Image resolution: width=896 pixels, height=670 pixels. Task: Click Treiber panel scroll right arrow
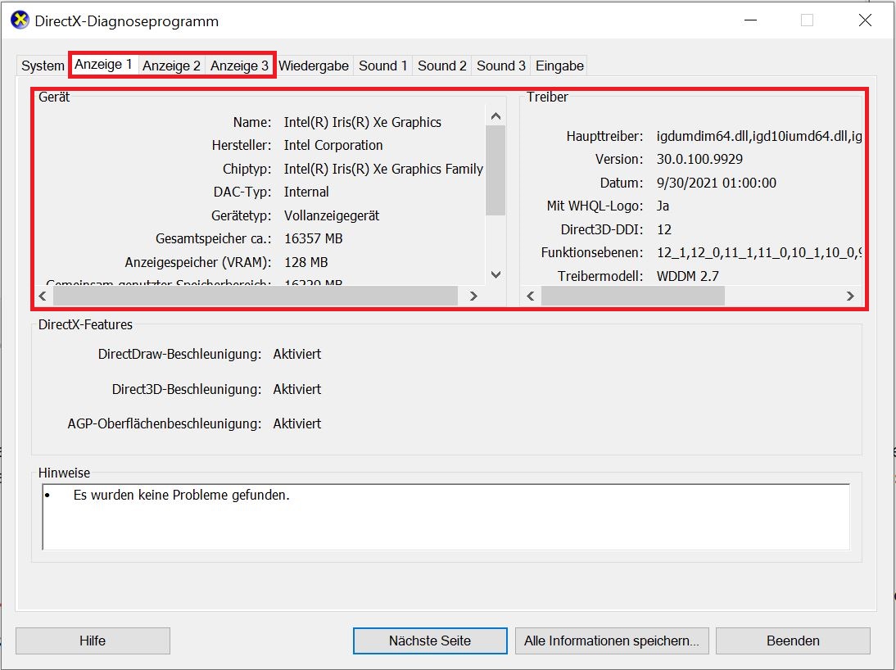(x=849, y=297)
